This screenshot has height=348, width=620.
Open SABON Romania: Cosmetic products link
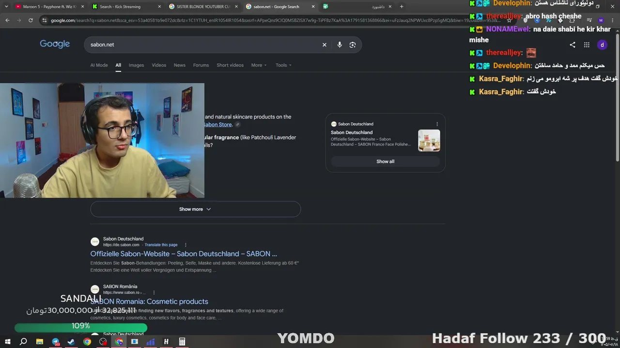coord(149,302)
